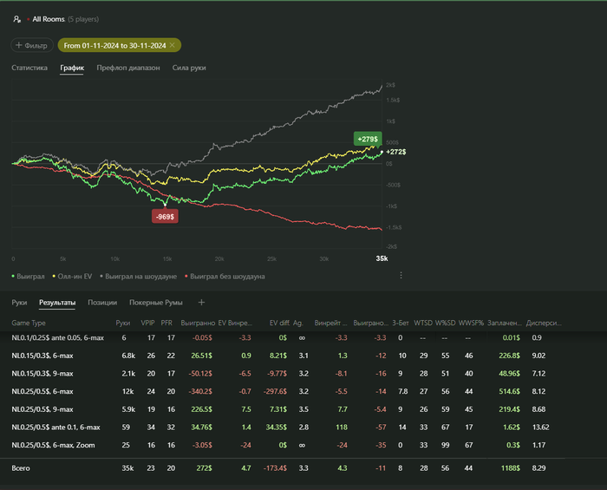Click the -969$ low point marker

point(165,217)
